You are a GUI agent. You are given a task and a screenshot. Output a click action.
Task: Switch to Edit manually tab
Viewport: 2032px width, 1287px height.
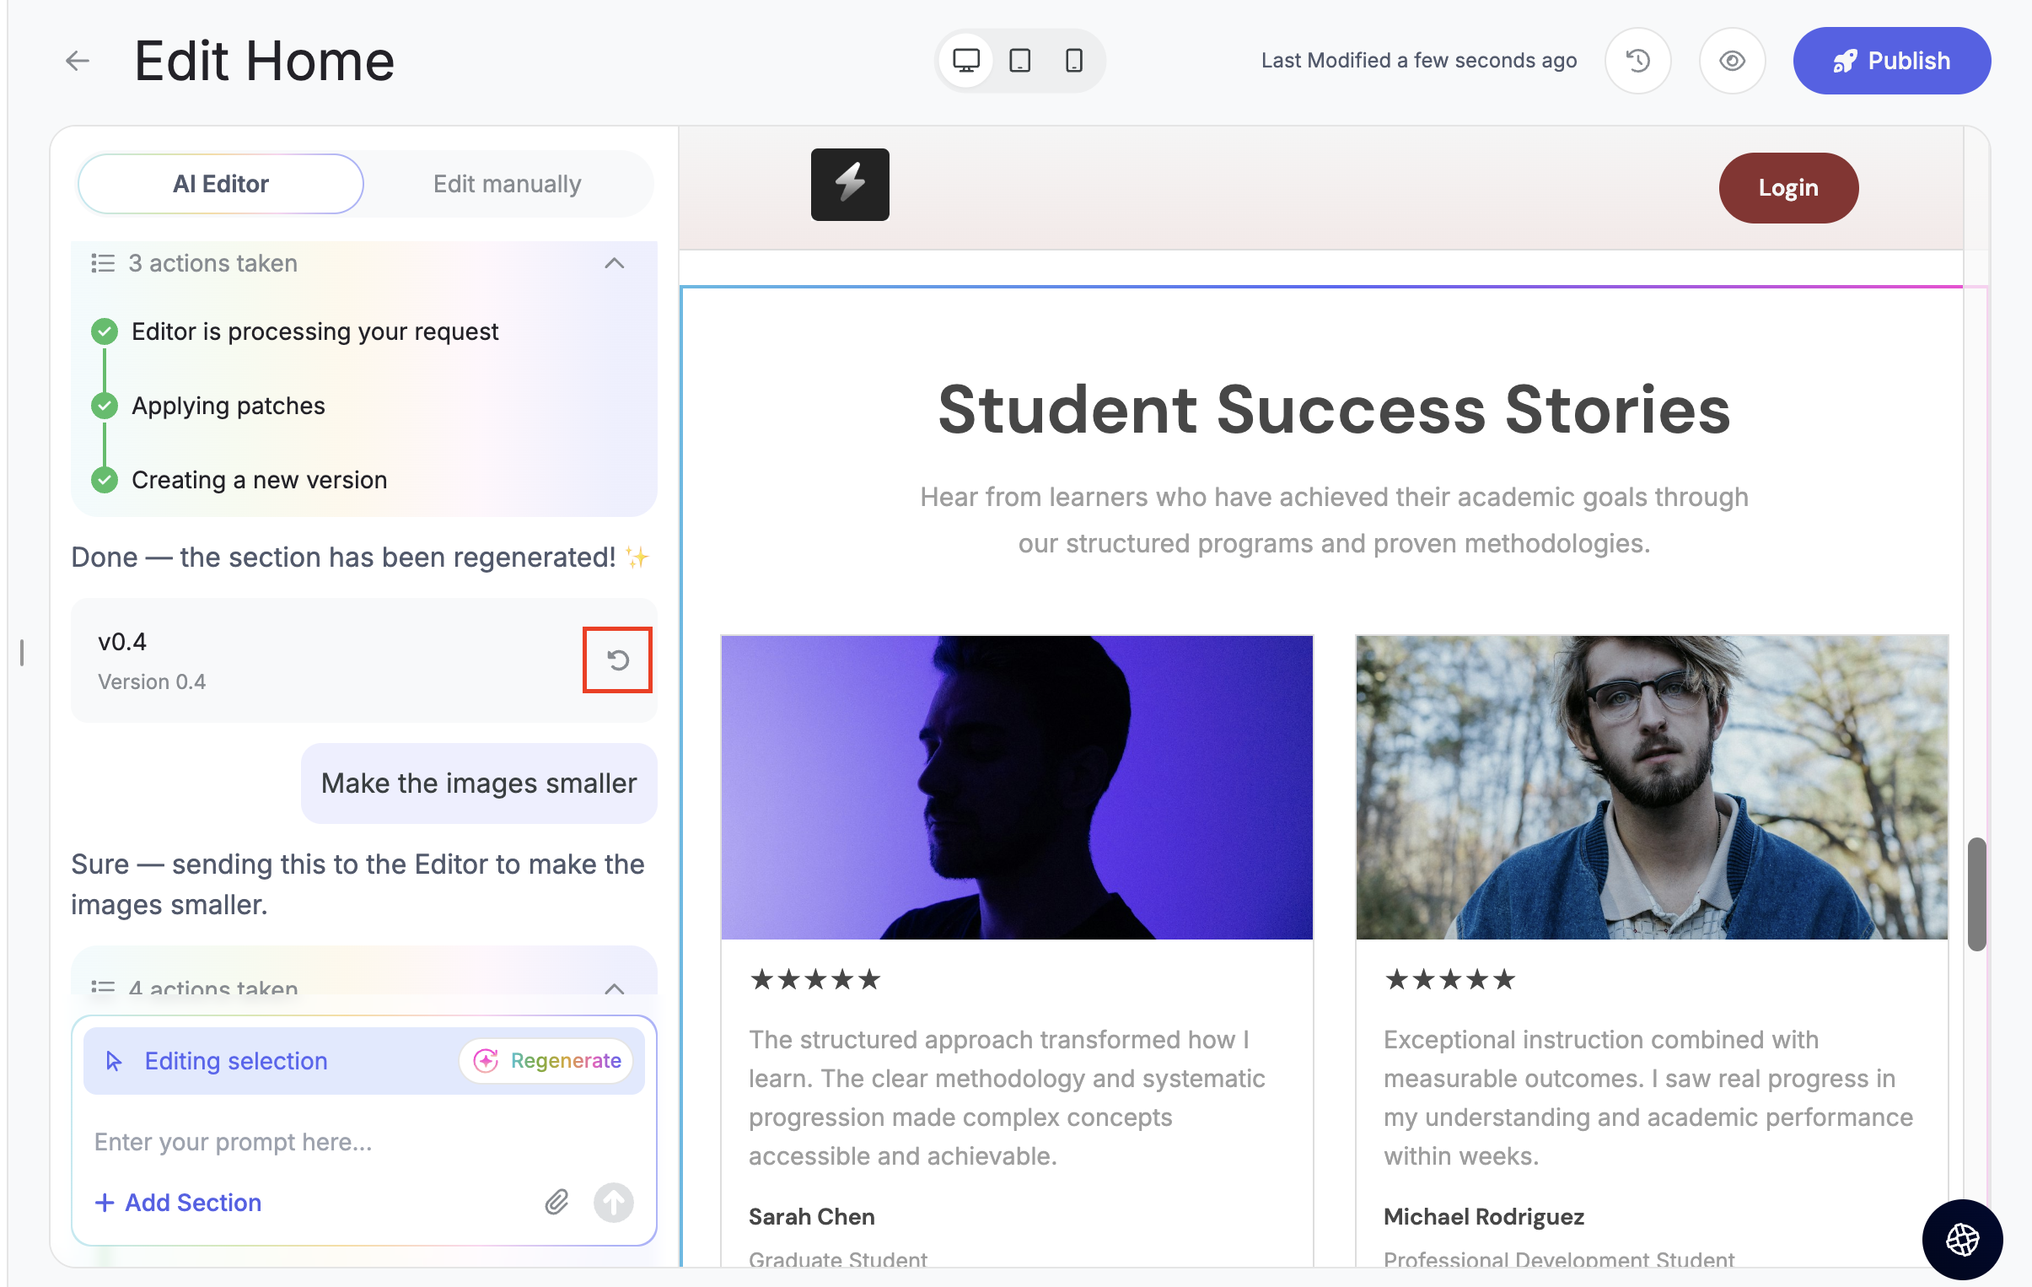point(507,184)
